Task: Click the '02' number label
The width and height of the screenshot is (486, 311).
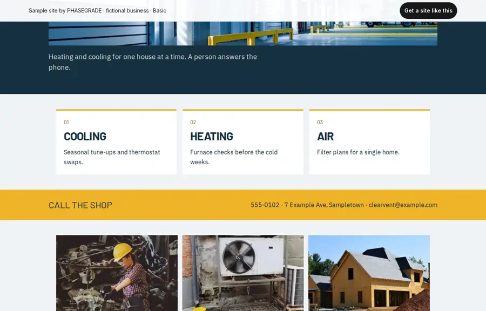Action: pos(193,122)
